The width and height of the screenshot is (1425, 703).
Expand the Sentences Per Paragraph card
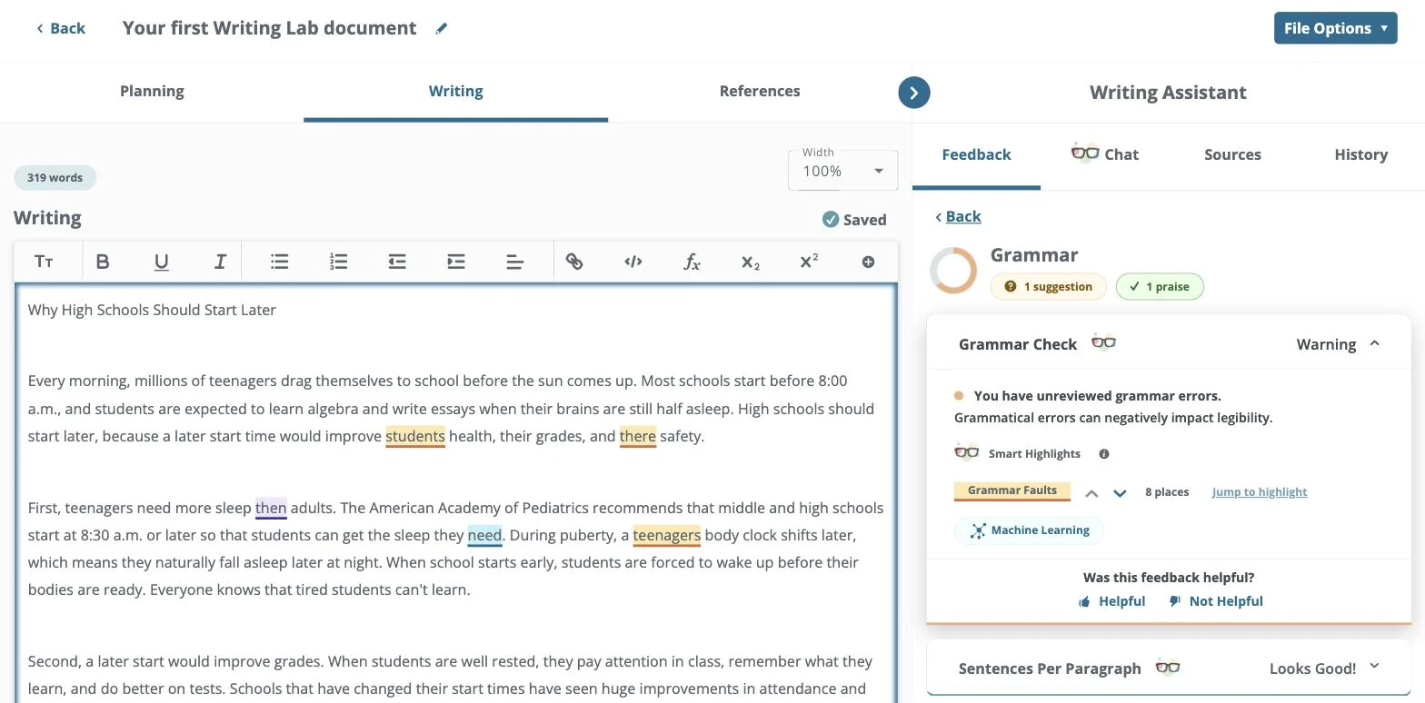click(x=1374, y=666)
